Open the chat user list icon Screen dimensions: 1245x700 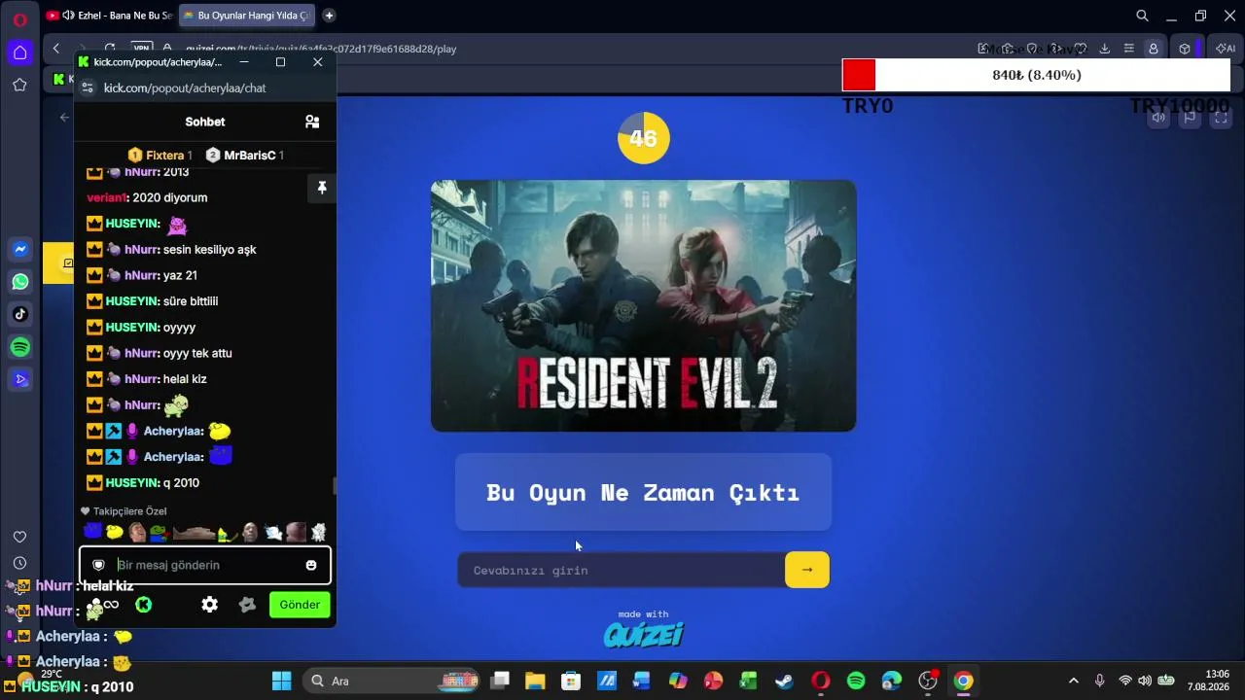[312, 122]
